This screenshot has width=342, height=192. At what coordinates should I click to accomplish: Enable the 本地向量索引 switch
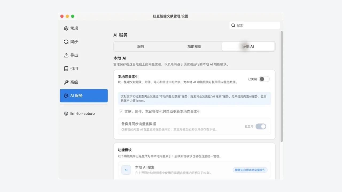(264, 79)
